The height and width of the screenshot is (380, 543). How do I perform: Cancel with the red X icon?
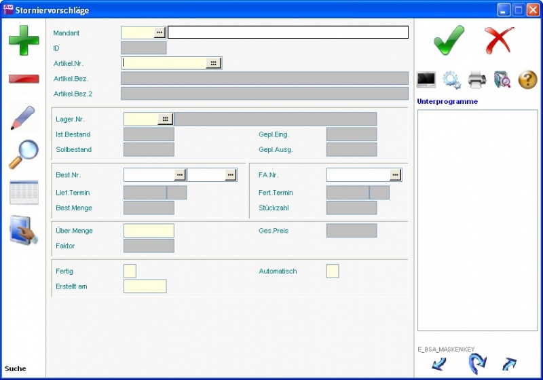pos(500,41)
